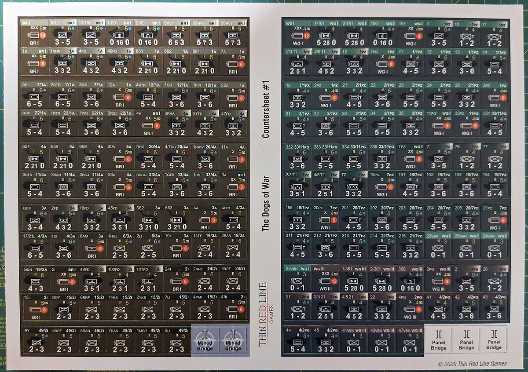This screenshot has height=372, width=528.
Task: Choose the 22VBK territorial counter
Action: 439,245
